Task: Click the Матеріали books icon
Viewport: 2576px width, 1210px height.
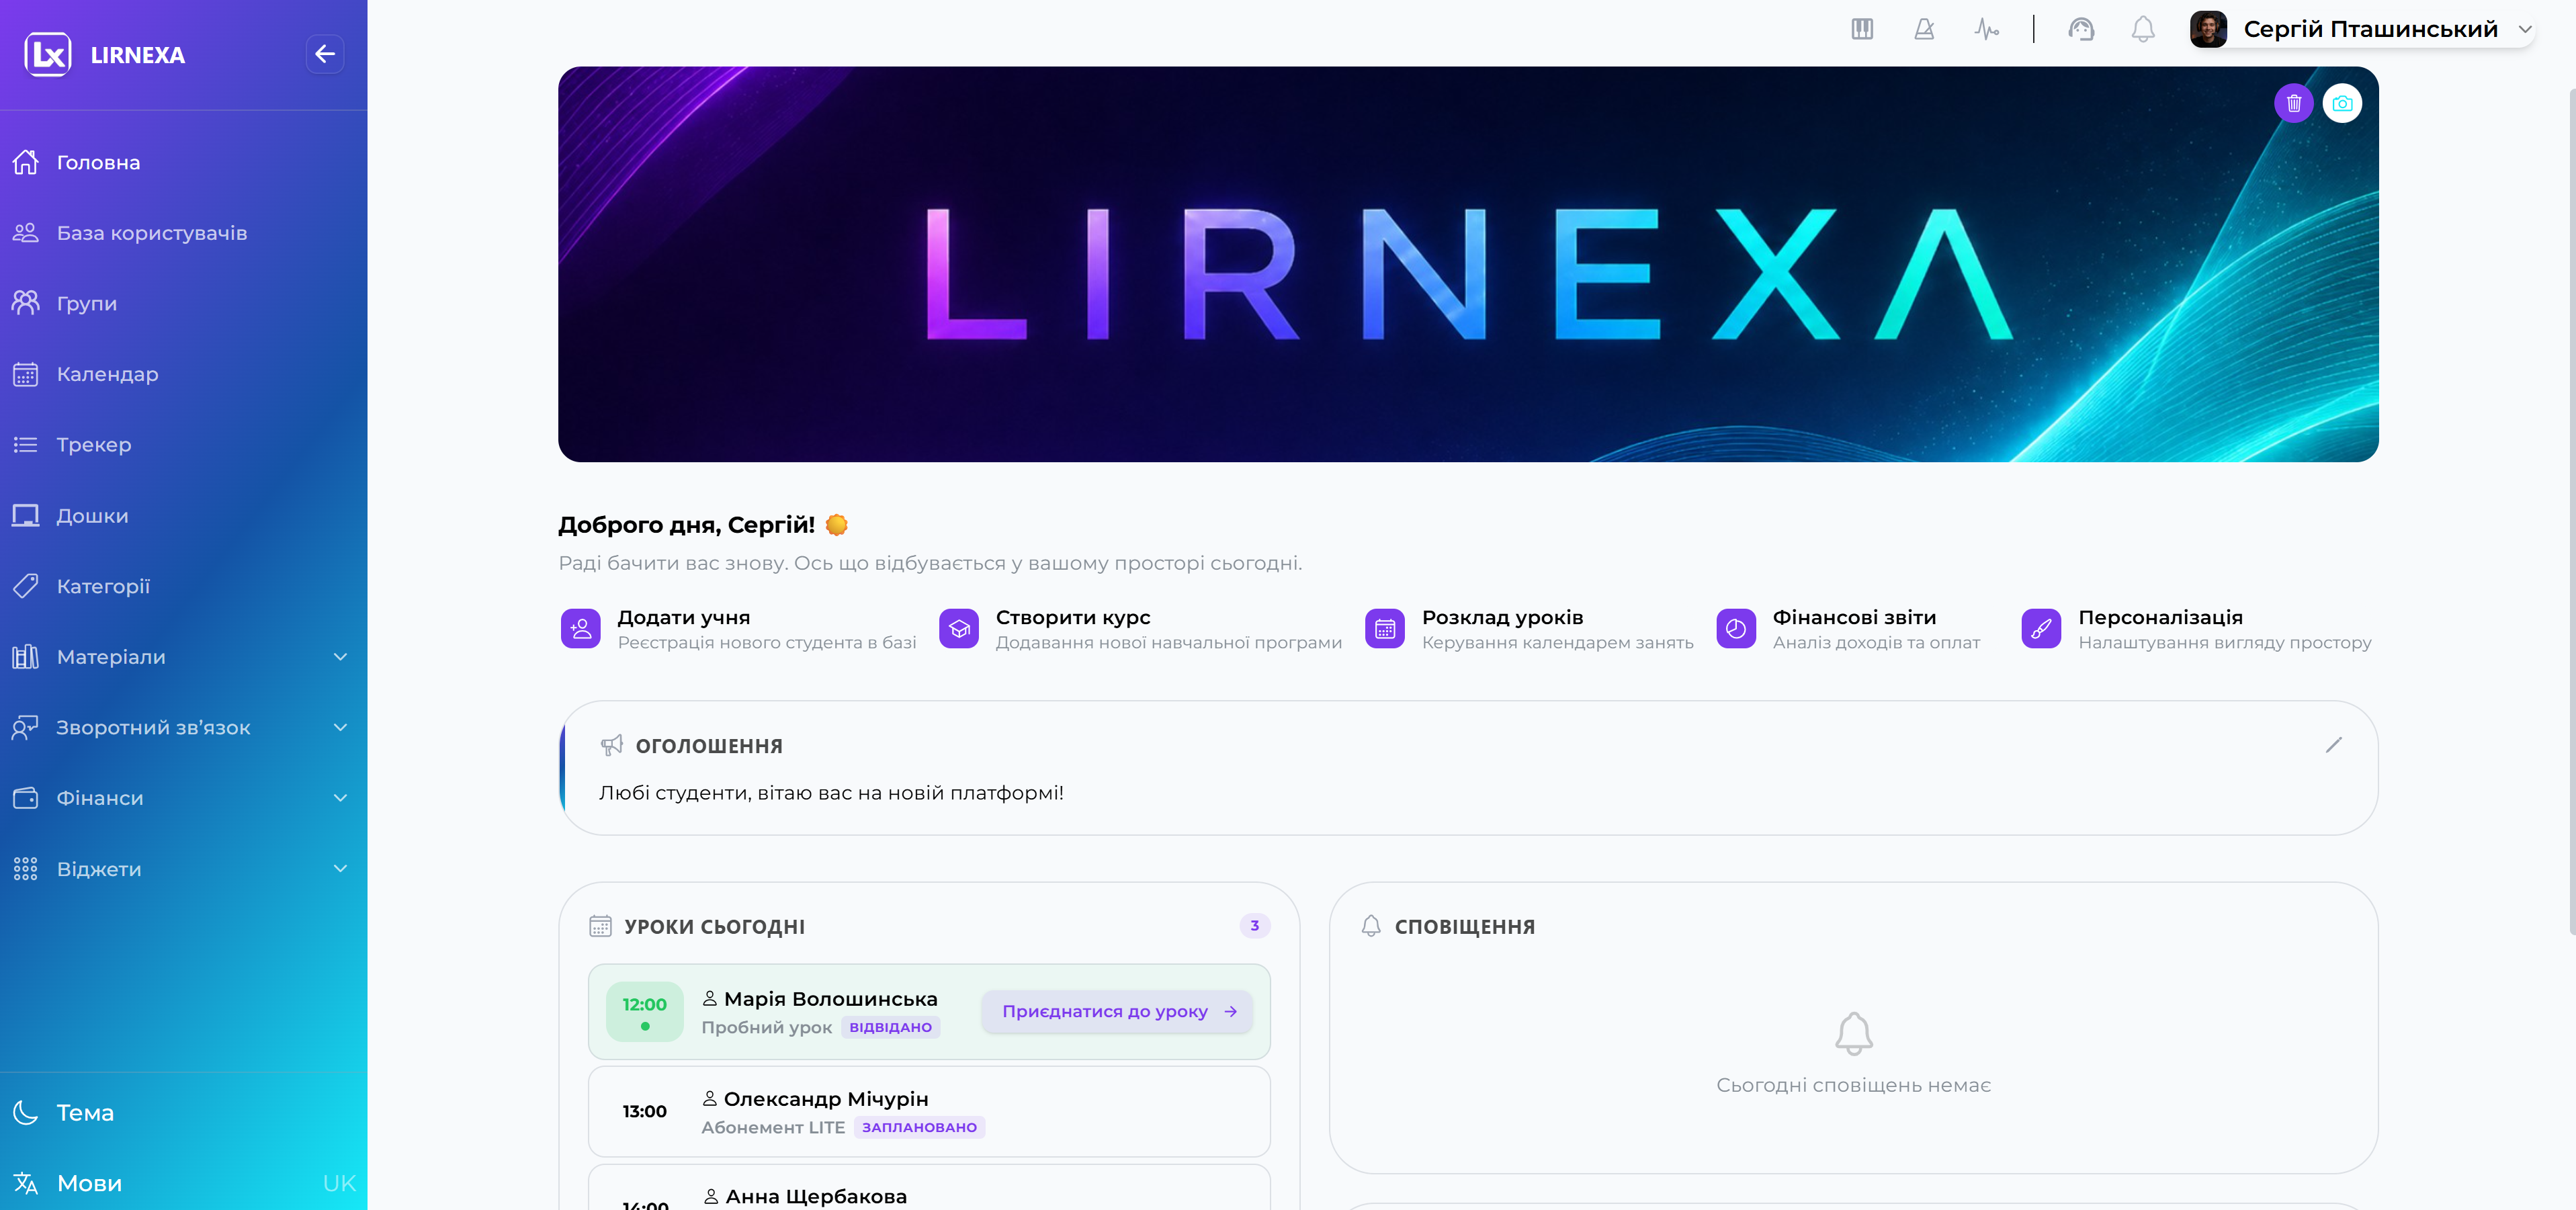Action: click(25, 657)
